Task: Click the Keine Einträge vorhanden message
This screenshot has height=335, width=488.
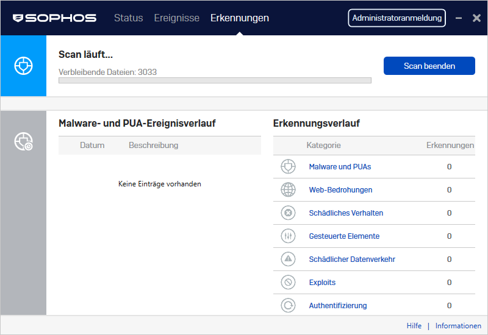Action: (160, 184)
